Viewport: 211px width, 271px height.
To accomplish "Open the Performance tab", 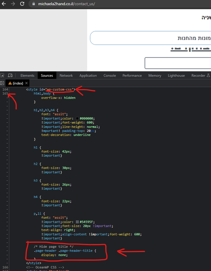I will click(132, 76).
